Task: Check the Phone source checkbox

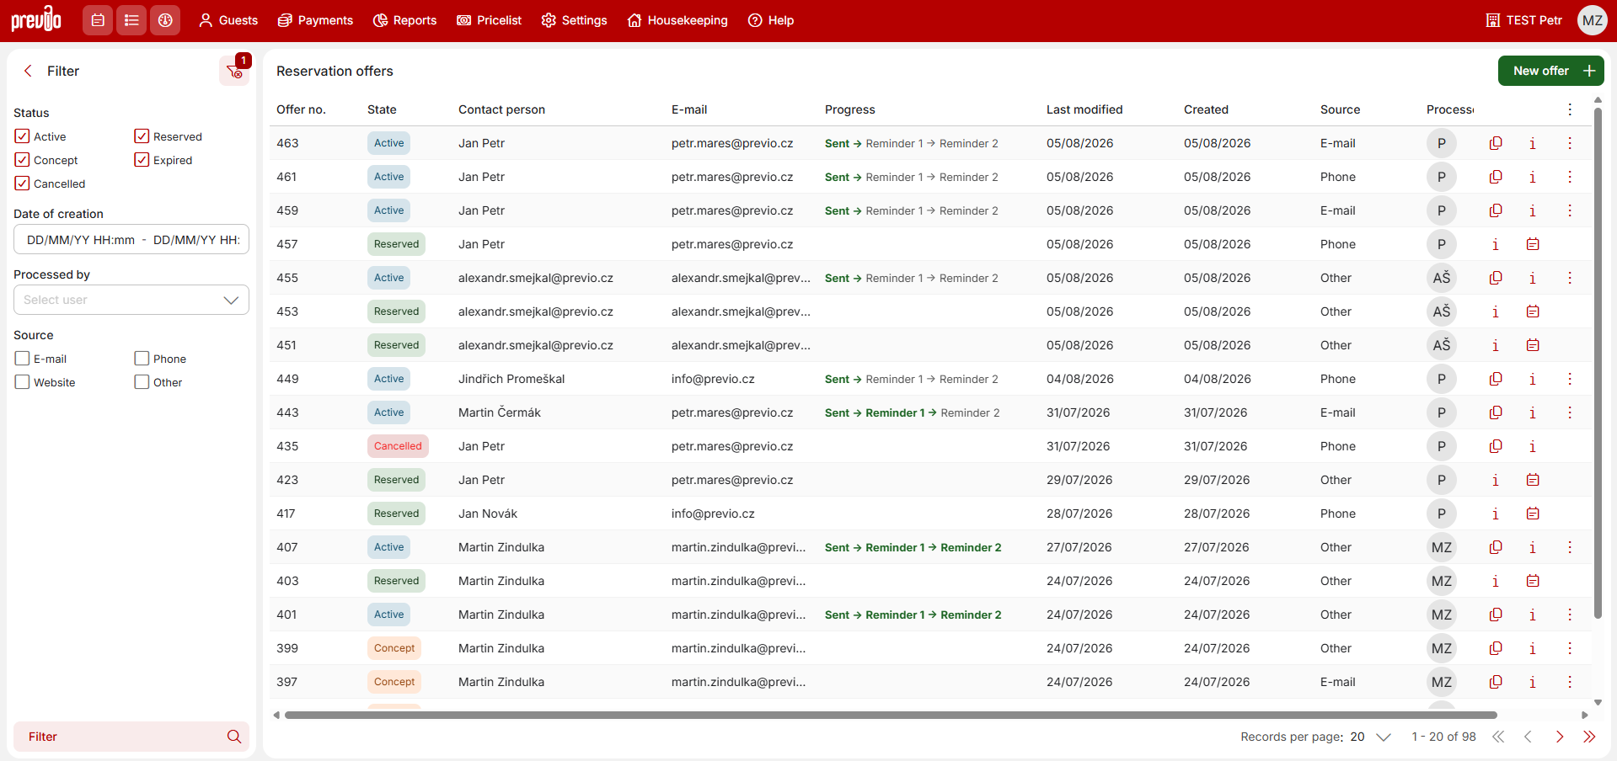Action: pos(142,359)
